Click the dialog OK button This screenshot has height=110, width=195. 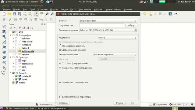coord(133,103)
